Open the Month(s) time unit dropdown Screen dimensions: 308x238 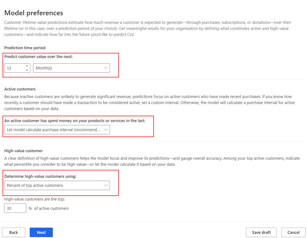[x=71, y=68]
